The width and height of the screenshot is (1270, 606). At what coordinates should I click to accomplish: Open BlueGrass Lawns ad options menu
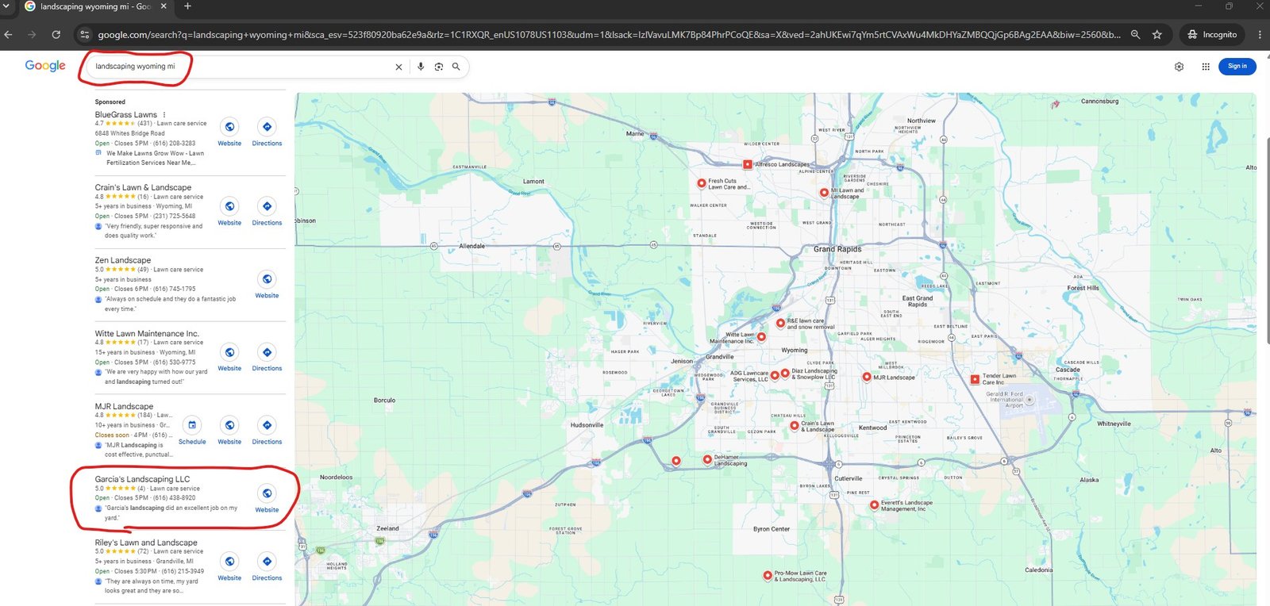[164, 115]
